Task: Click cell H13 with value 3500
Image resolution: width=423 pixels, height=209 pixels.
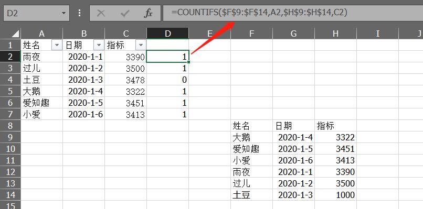Action: (335, 183)
